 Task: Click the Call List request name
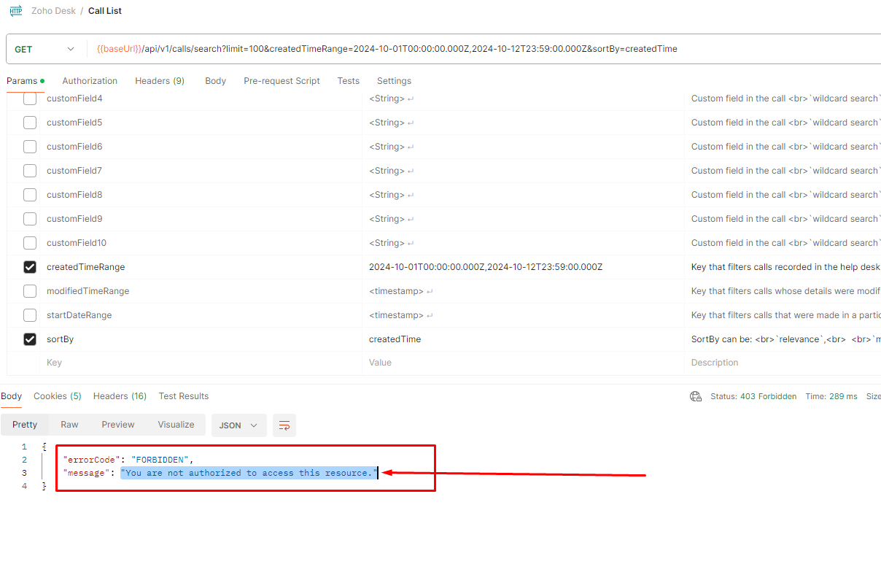coord(105,11)
